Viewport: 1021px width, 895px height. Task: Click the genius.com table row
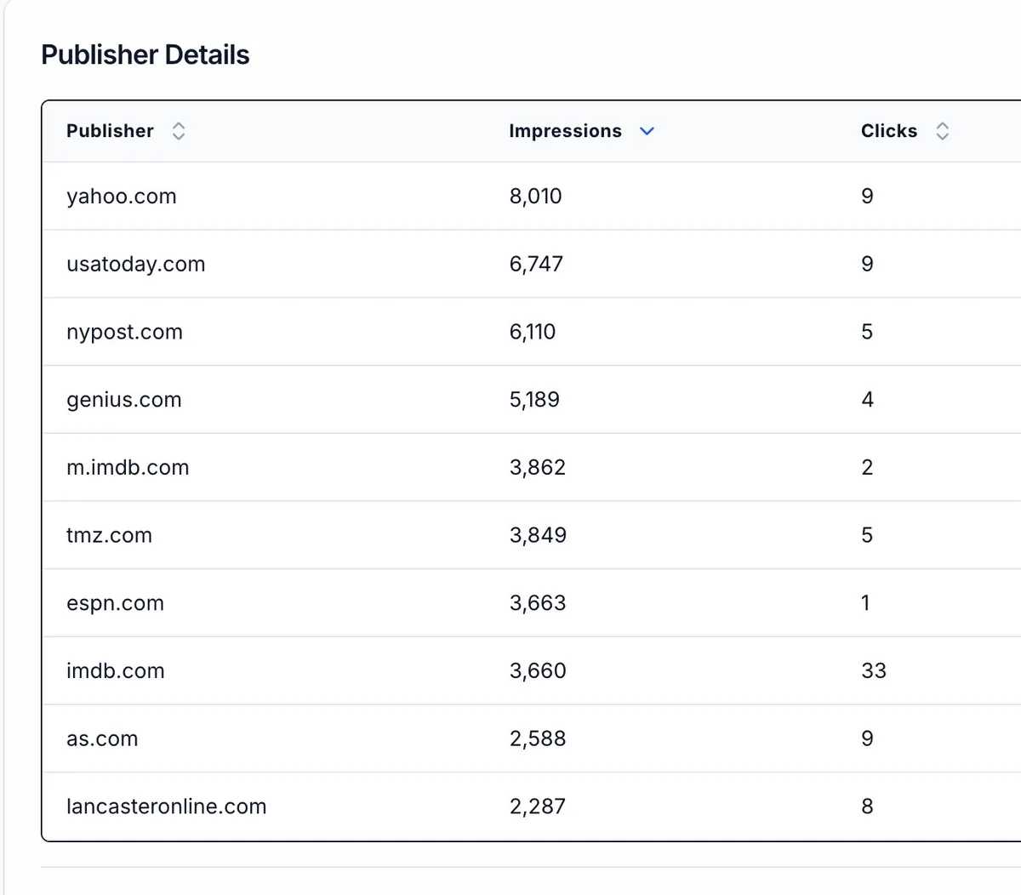124,399
